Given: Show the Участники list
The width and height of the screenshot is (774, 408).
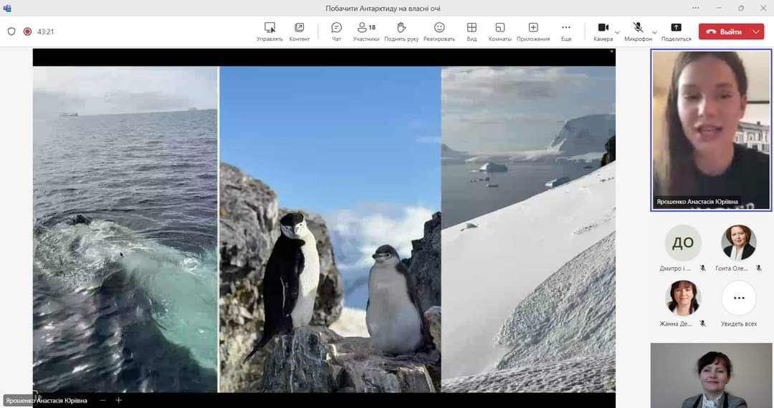Looking at the screenshot, I should click(366, 31).
